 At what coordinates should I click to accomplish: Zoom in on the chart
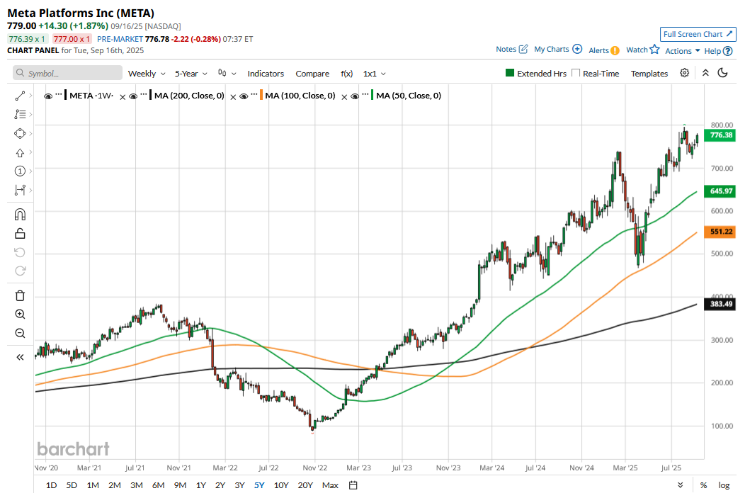(x=20, y=314)
